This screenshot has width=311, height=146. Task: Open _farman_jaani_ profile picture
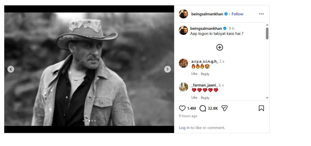point(183,87)
